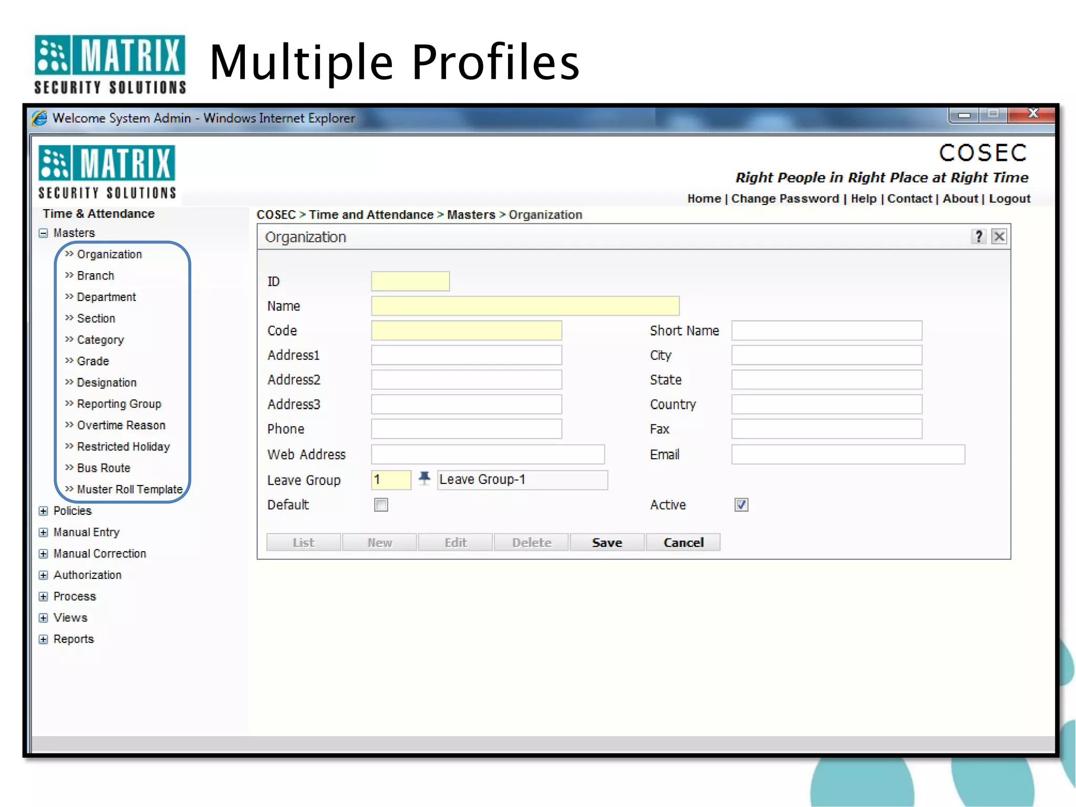Viewport: 1076px width, 807px height.
Task: Open Restricted Holiday in the Masters menu
Action: pos(123,447)
